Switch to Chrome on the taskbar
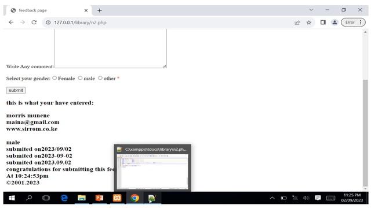The image size is (371, 208). (134, 198)
